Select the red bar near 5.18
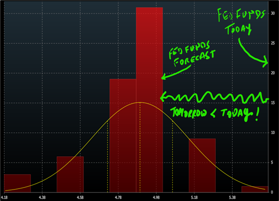This screenshot has width=279, height=201. coord(202,165)
